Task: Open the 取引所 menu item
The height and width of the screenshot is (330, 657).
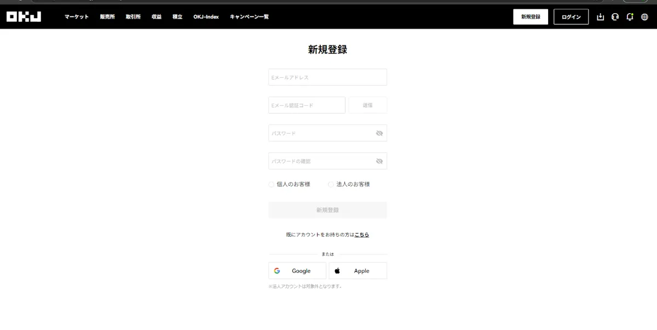Action: click(x=133, y=17)
